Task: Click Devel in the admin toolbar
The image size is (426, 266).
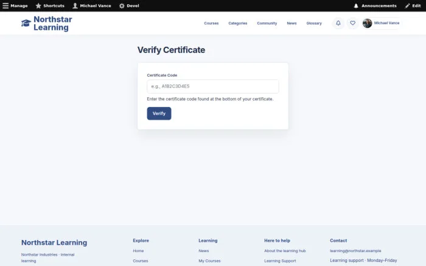Action: click(x=133, y=5)
